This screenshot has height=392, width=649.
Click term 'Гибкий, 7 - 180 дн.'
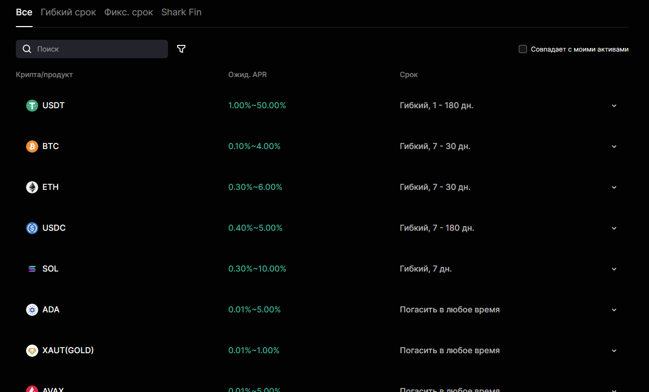click(437, 228)
